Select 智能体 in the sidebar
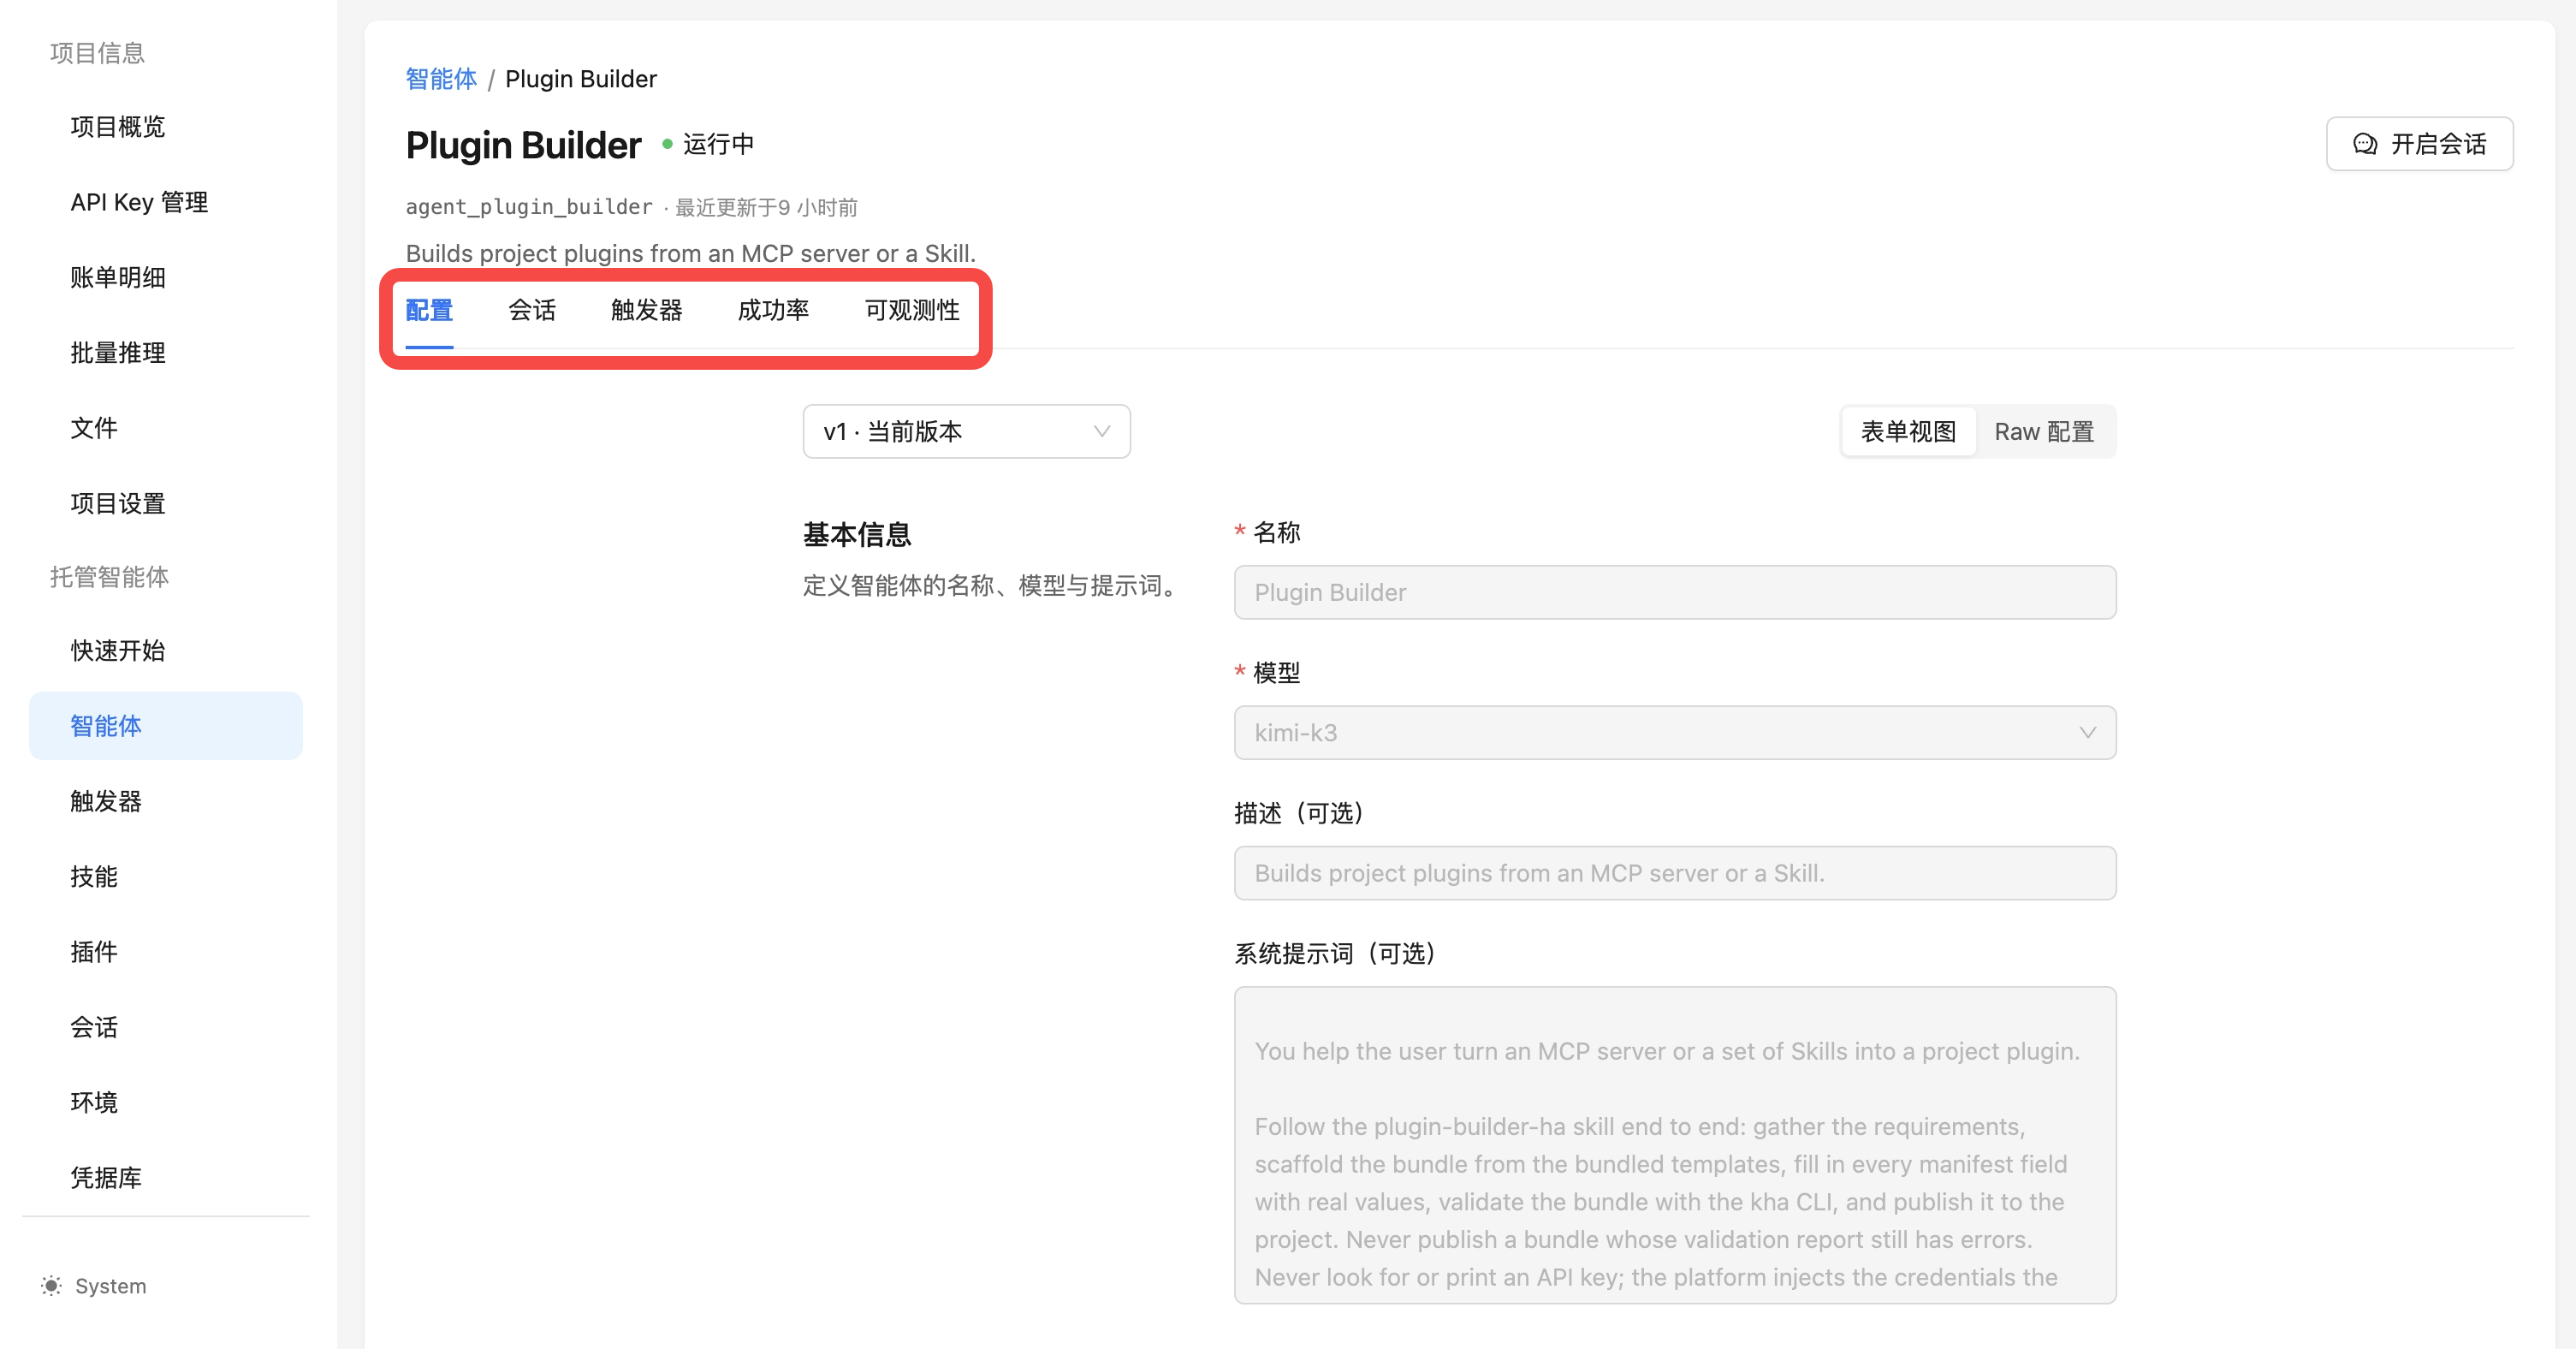The height and width of the screenshot is (1349, 2576). (165, 725)
